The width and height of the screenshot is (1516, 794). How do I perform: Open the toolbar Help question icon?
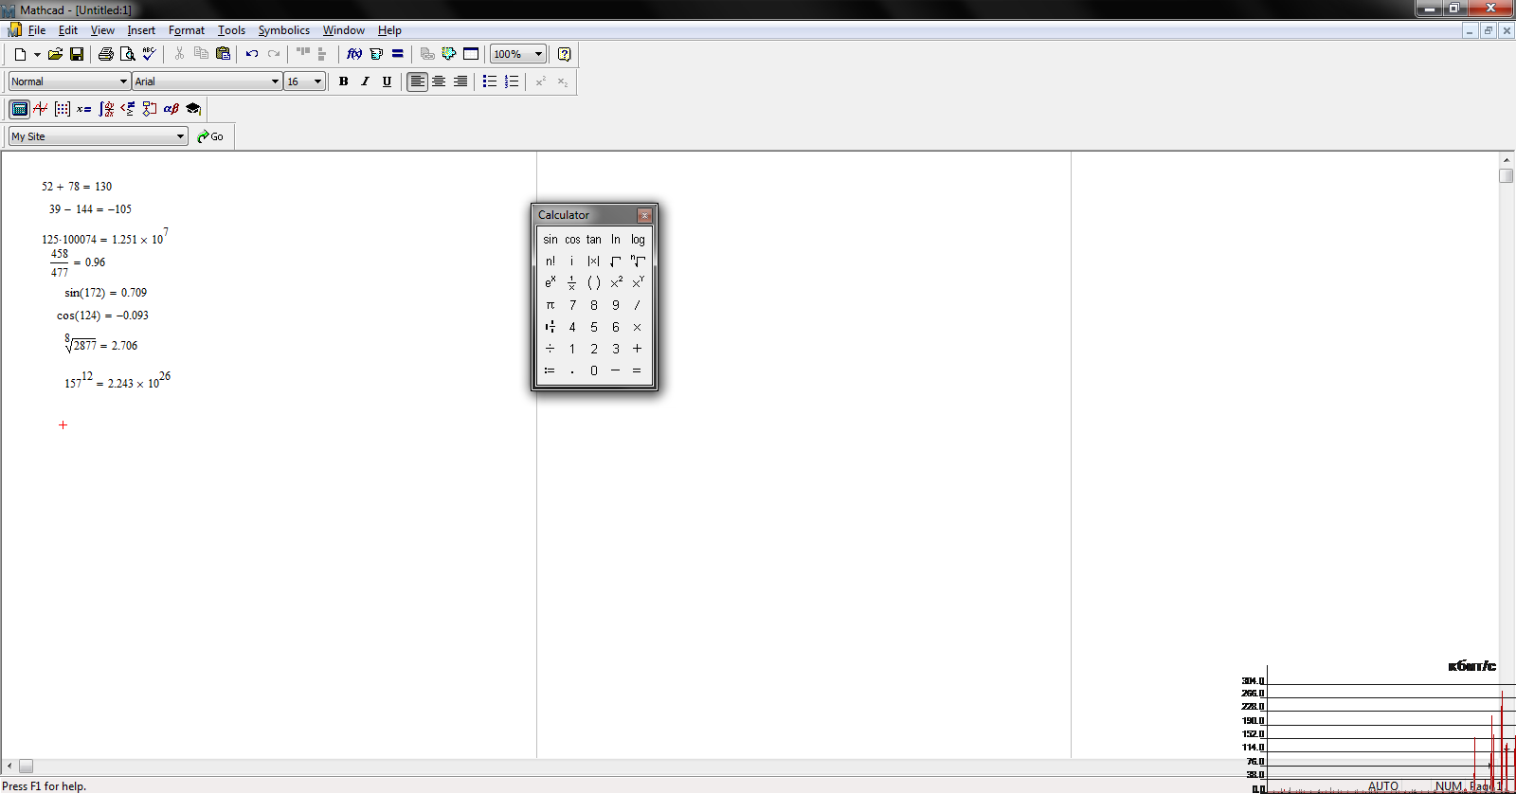pyautogui.click(x=565, y=54)
